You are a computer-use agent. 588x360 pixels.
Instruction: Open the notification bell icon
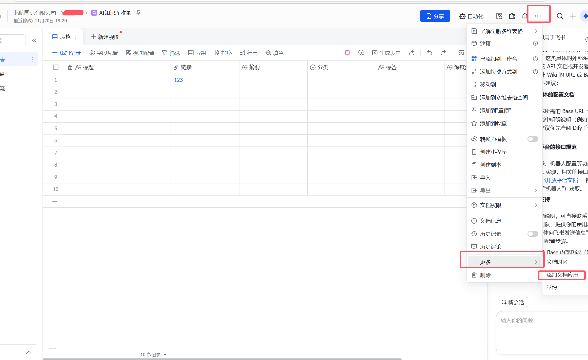coord(525,16)
